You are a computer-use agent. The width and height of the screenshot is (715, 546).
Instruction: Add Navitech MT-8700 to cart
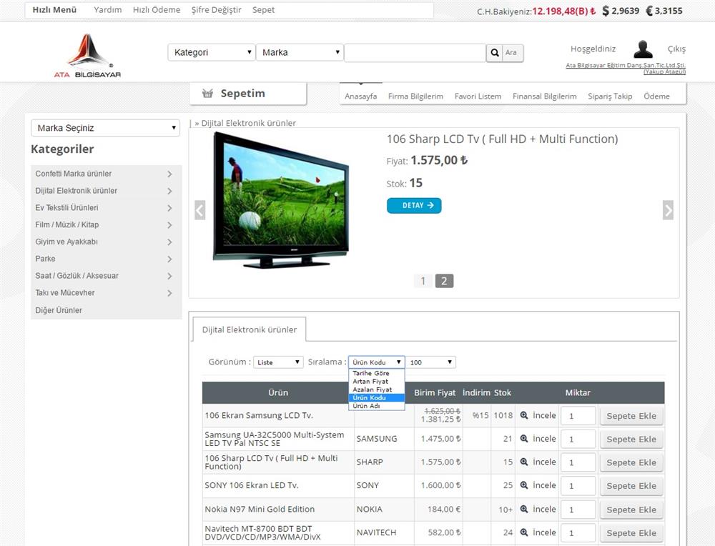tap(631, 533)
